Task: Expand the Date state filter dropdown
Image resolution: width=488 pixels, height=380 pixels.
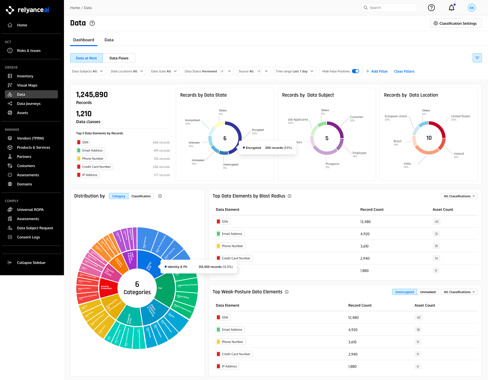Action: point(164,71)
